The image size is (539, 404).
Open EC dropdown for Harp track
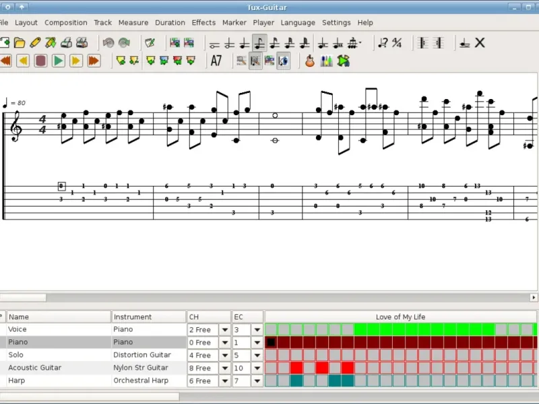257,380
